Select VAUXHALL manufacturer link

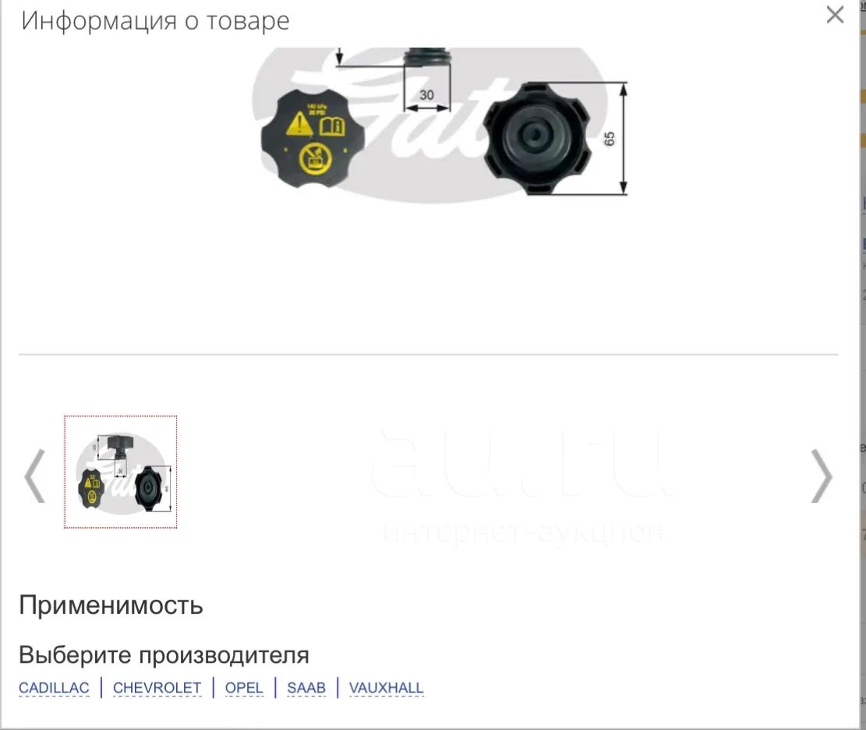tap(386, 688)
